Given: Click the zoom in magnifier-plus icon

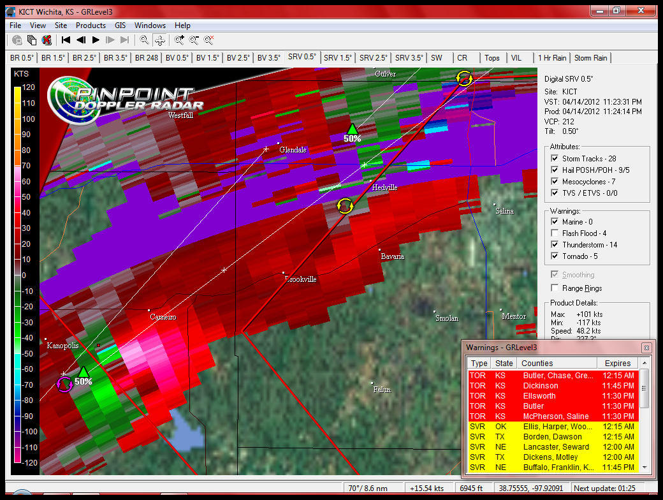Looking at the screenshot, I should click(179, 40).
